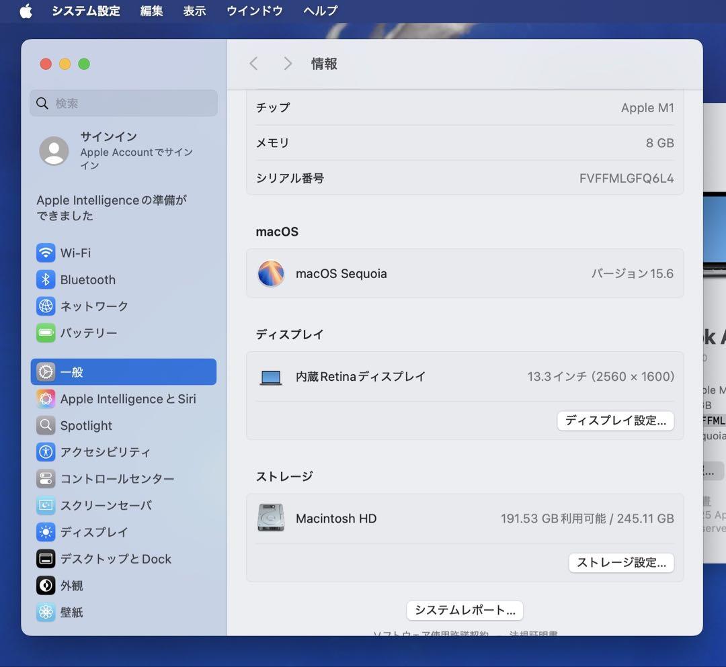Image resolution: width=726 pixels, height=667 pixels.
Task: Click the バッテリー battery icon
Action: click(46, 333)
